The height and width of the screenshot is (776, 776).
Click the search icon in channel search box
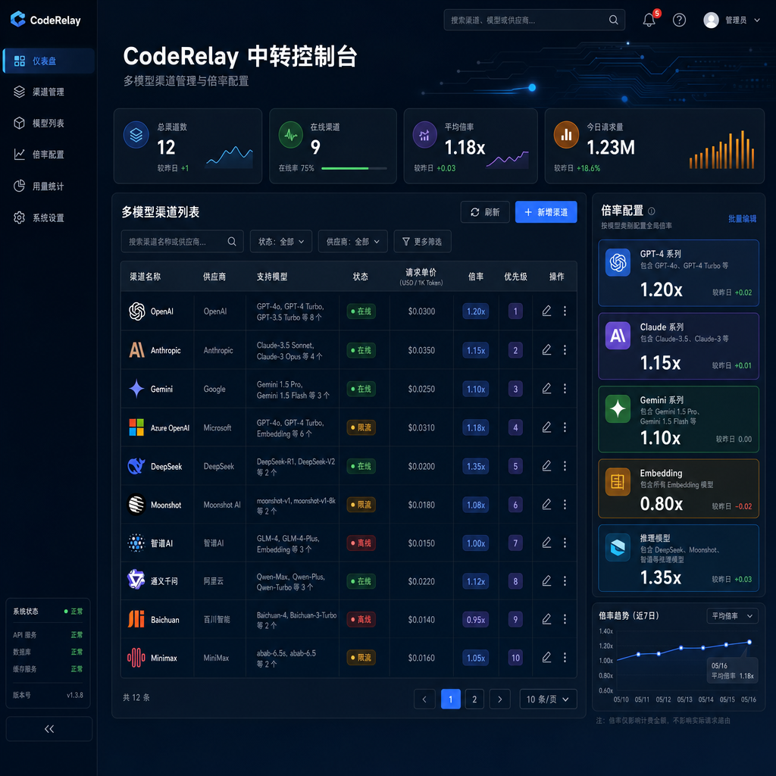coord(232,242)
